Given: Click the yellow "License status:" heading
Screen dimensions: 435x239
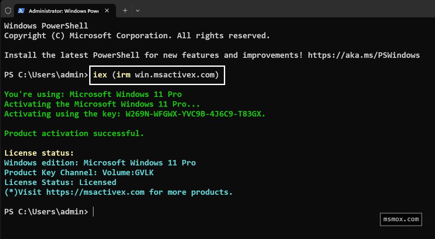Looking at the screenshot, I should 39,153.
